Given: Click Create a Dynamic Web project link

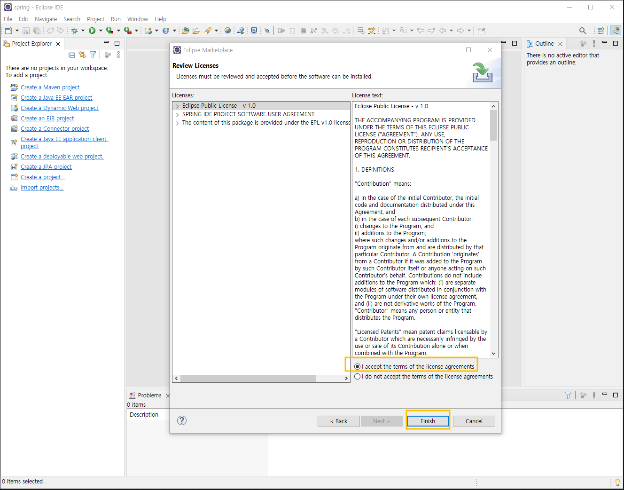Looking at the screenshot, I should click(59, 108).
